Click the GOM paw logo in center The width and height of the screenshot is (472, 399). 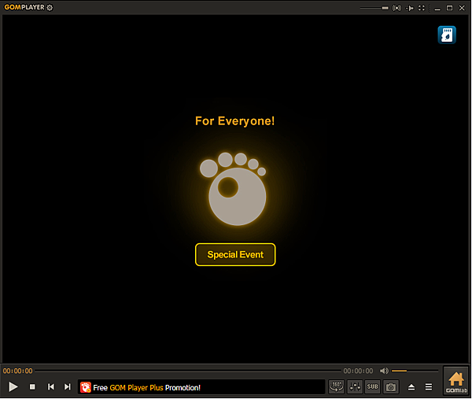pyautogui.click(x=234, y=189)
